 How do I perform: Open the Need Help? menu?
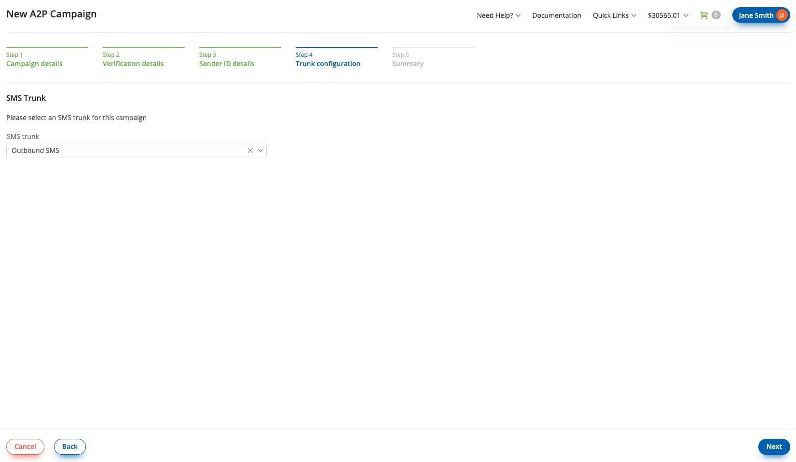pyautogui.click(x=498, y=15)
